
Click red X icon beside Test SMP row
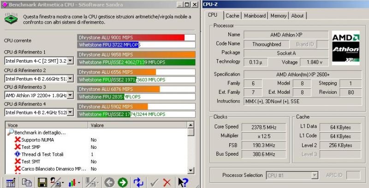[18, 147]
